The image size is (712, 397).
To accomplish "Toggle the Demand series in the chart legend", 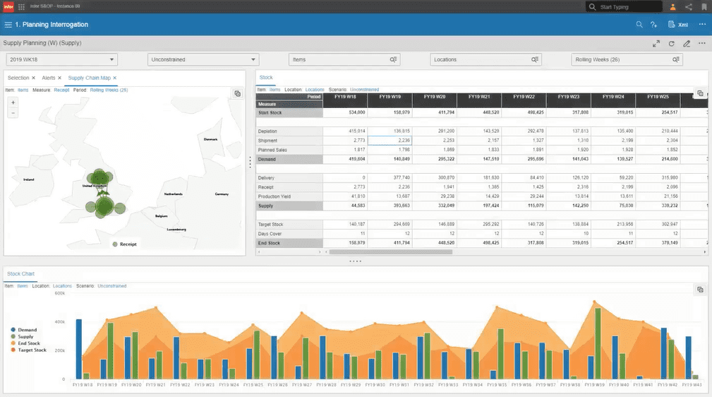I will tap(23, 330).
